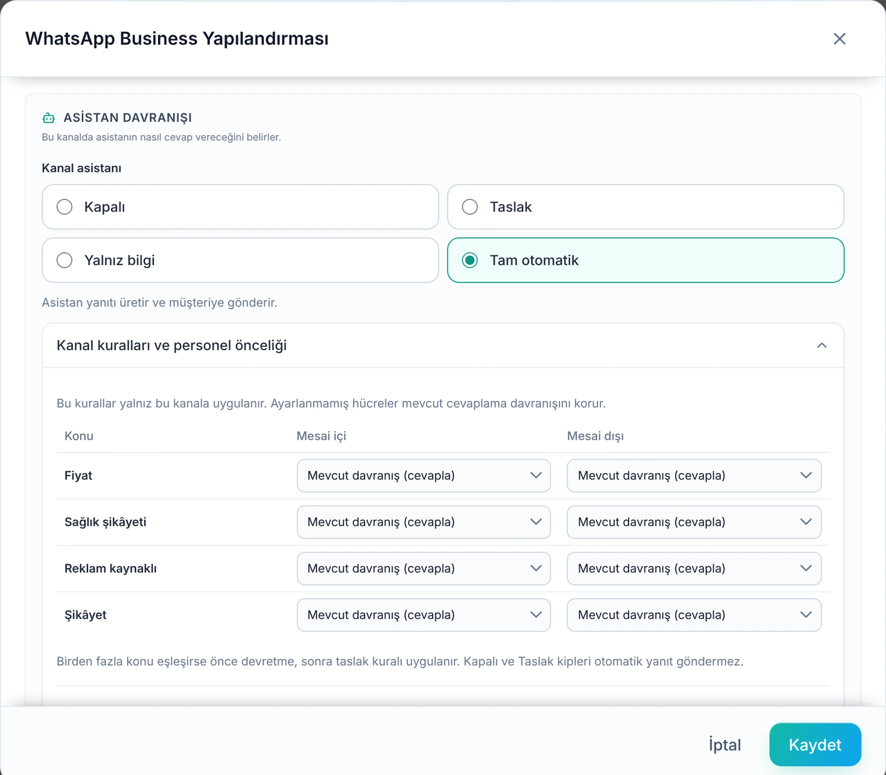
Task: Open the Fiyat Mesai içi dropdown
Action: coord(423,476)
